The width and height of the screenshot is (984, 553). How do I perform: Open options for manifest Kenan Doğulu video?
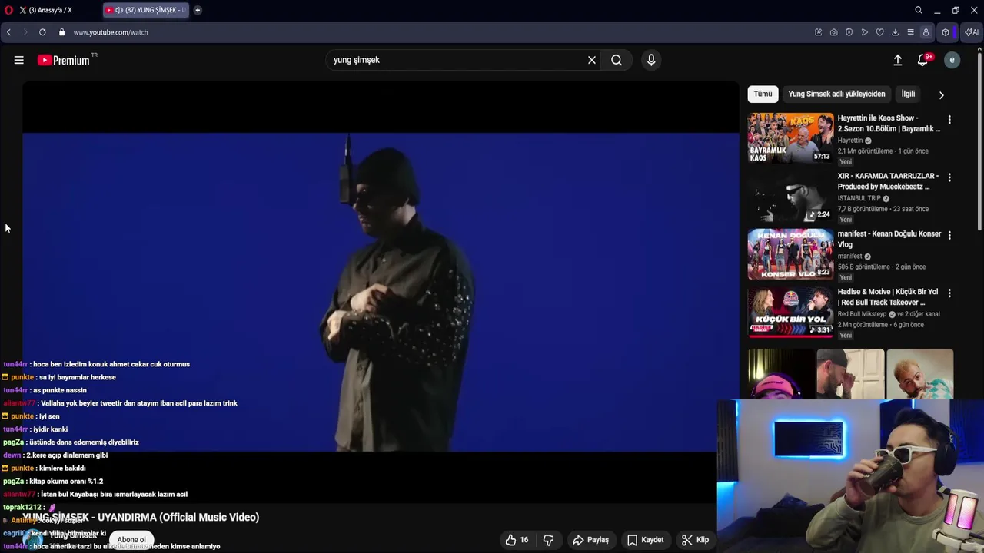pyautogui.click(x=949, y=235)
